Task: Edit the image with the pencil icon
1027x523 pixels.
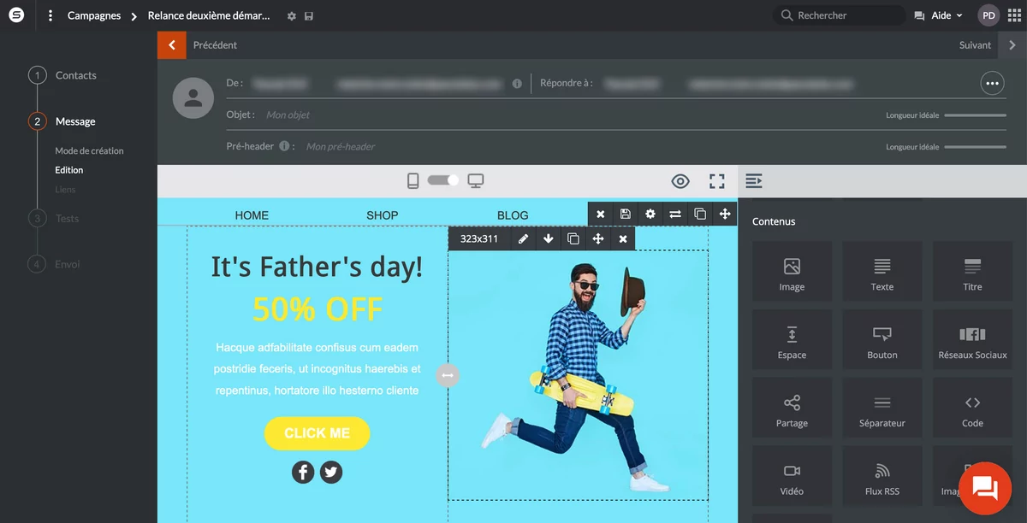Action: (x=524, y=238)
